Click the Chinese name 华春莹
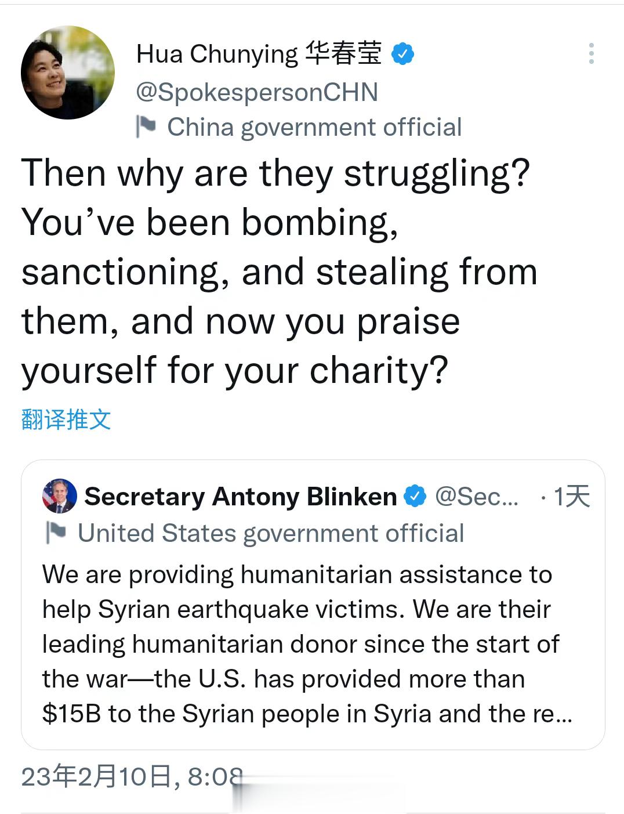The width and height of the screenshot is (624, 814). coord(343,53)
